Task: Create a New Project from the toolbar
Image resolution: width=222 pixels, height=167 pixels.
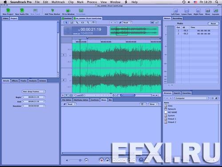Action: click(x=8, y=12)
